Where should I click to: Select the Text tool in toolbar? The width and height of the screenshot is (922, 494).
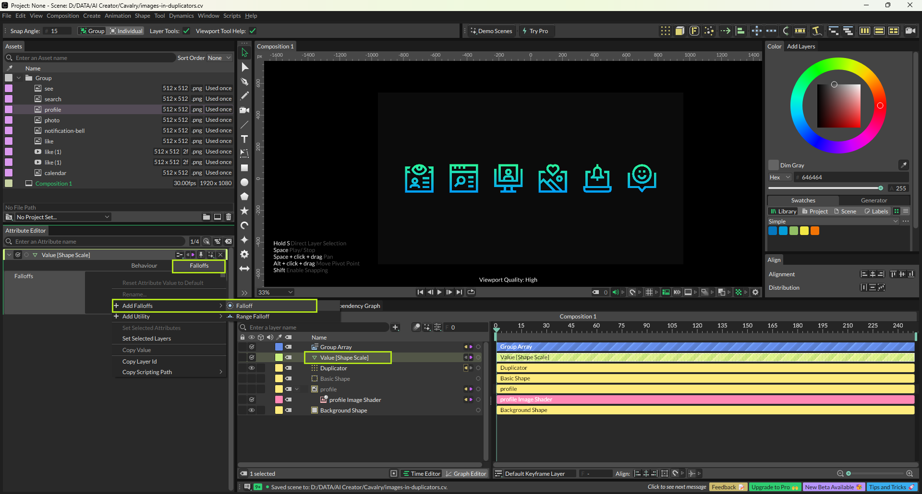pyautogui.click(x=244, y=139)
